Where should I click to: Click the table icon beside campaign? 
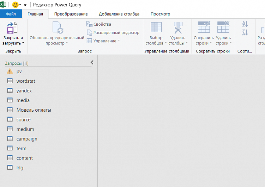point(10,138)
